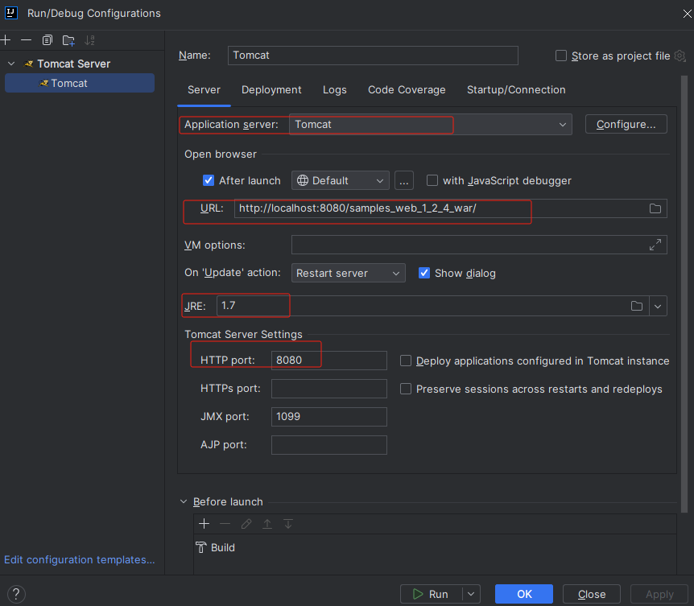This screenshot has height=606, width=694.
Task: Expand the VM options field icon
Action: pos(655,245)
